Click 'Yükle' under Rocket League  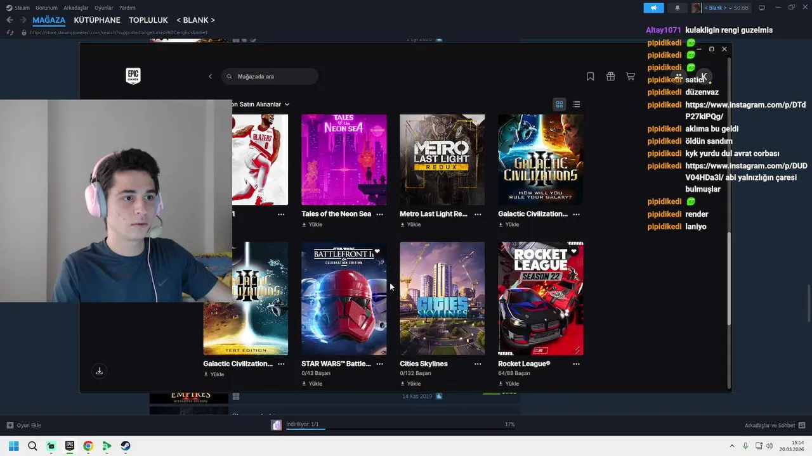coord(509,384)
